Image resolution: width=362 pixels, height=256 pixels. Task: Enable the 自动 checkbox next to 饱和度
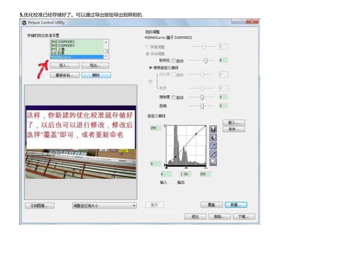click(174, 97)
